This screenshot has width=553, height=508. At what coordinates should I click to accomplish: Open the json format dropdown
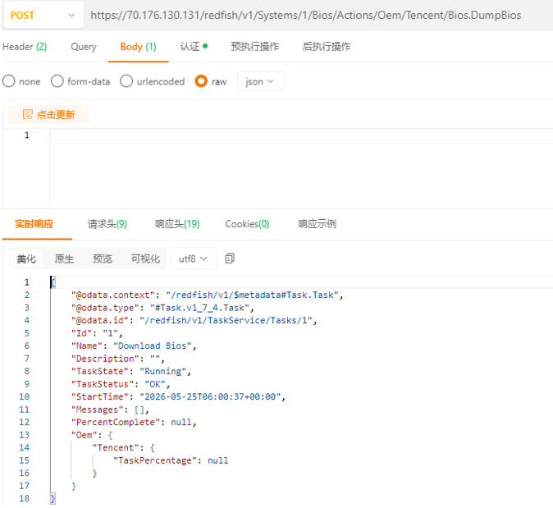click(x=260, y=81)
